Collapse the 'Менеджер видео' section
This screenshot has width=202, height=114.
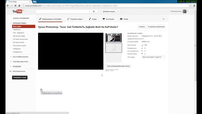tap(11, 23)
